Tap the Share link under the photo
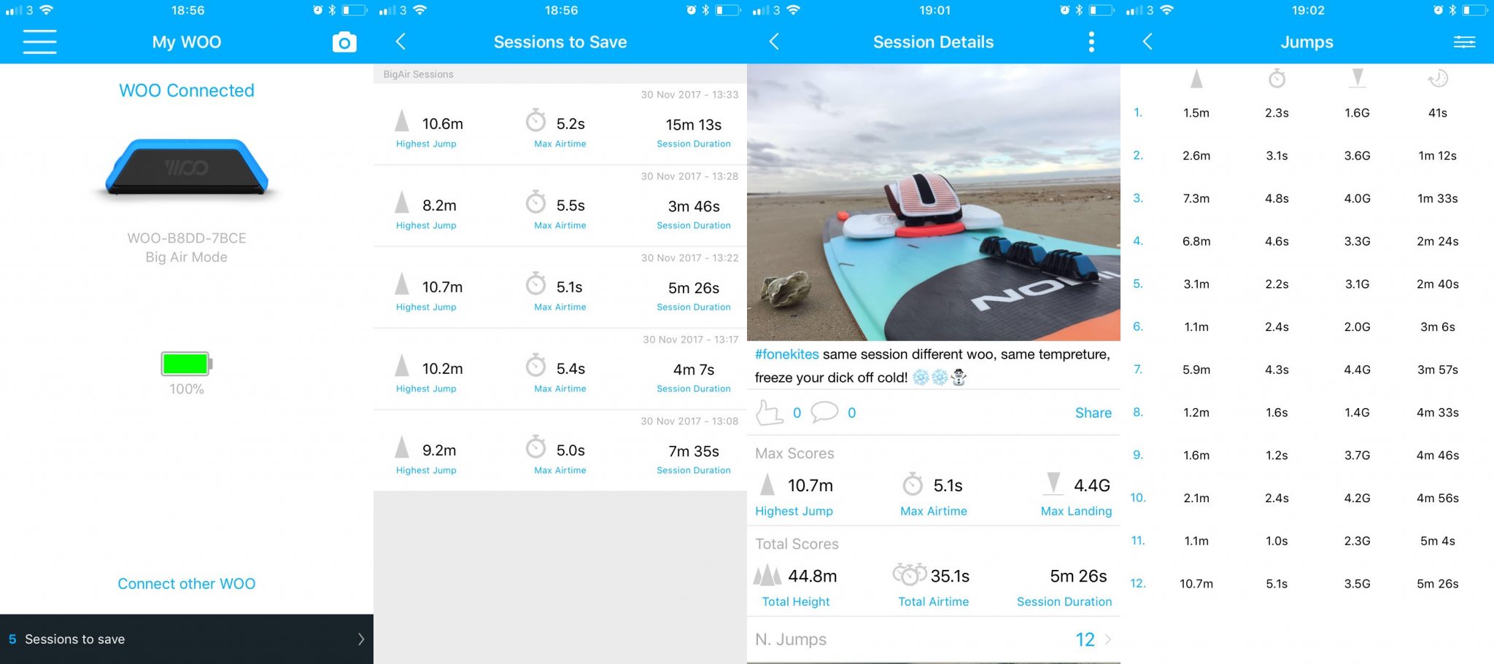The height and width of the screenshot is (664, 1494). pyautogui.click(x=1093, y=413)
